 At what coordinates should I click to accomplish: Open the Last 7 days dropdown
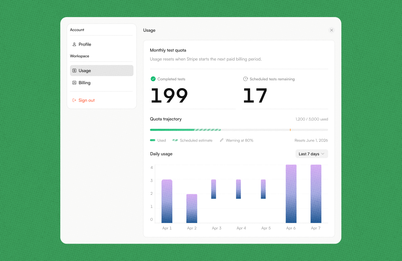312,154
